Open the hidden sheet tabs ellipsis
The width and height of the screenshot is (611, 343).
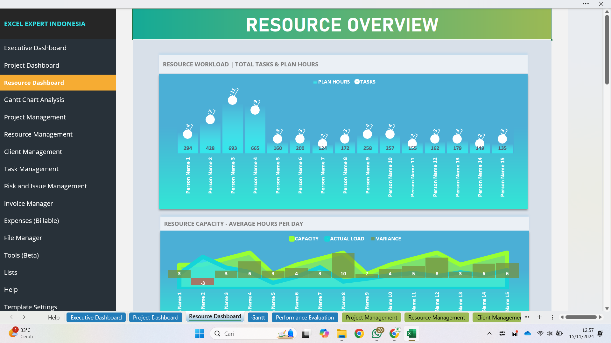click(527, 317)
